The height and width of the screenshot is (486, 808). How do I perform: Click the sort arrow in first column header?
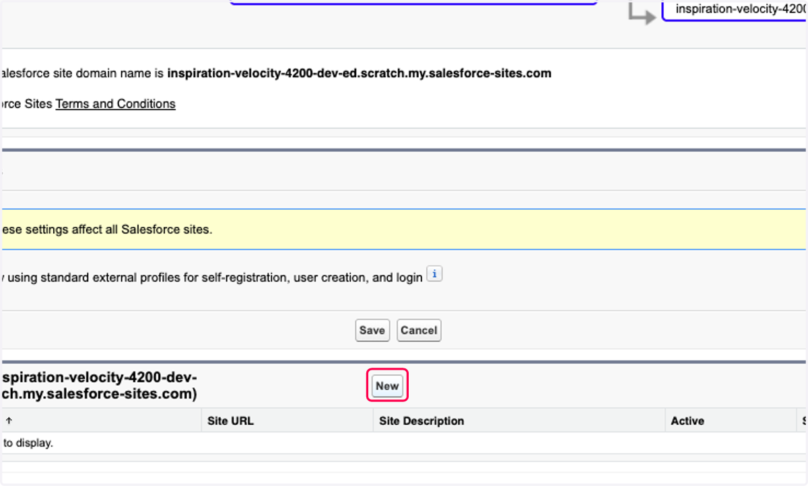[9, 421]
